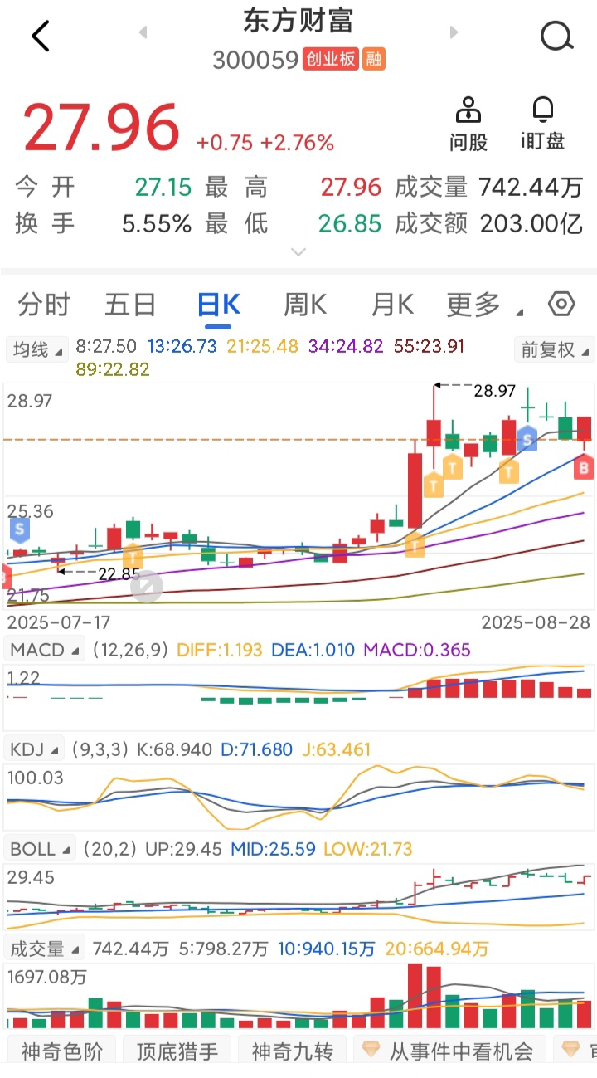The height and width of the screenshot is (1078, 597).
Task: Tap the 21:25.48 moving average value
Action: pyautogui.click(x=264, y=345)
